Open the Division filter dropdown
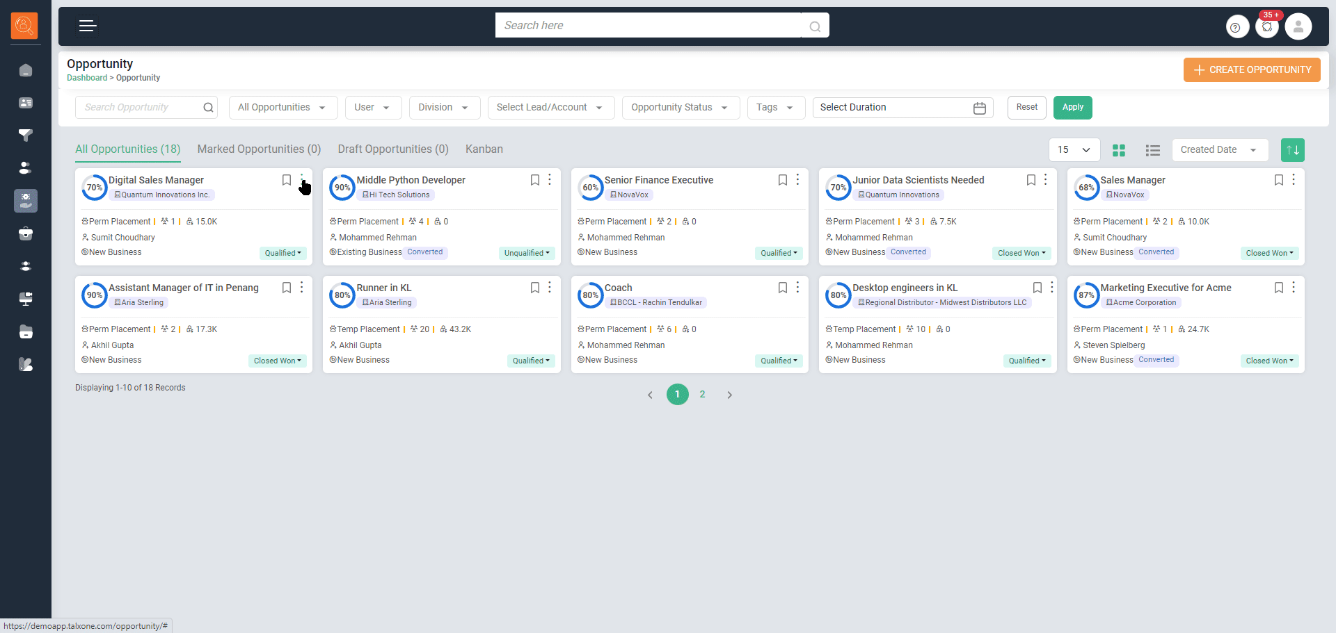This screenshot has width=1336, height=633. coord(444,108)
